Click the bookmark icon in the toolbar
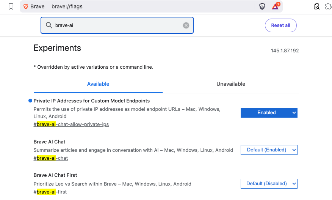The image size is (332, 200). pyautogui.click(x=11, y=6)
